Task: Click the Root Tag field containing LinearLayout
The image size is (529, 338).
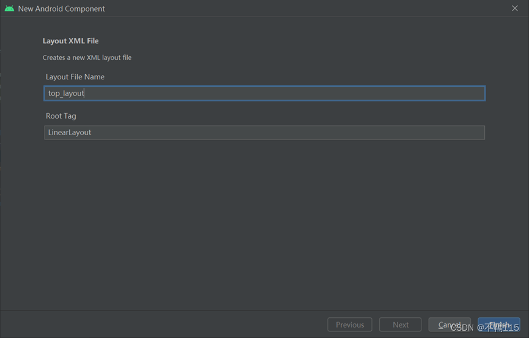Action: (x=264, y=132)
